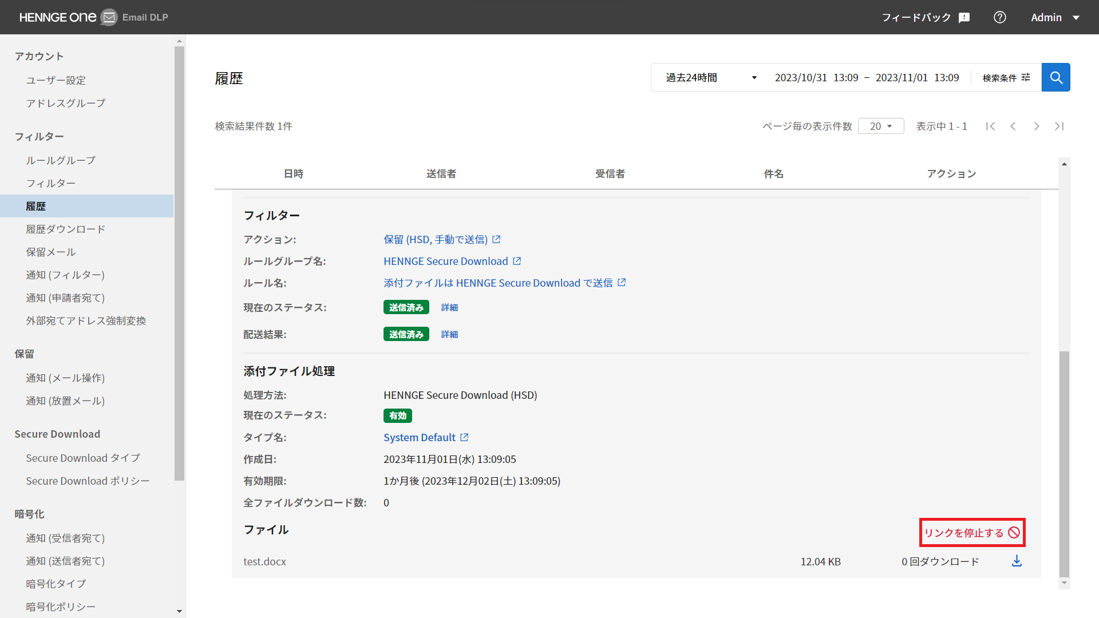Open 通知 (送信者宛て) in sidebar
This screenshot has height=618, width=1099.
(65, 561)
